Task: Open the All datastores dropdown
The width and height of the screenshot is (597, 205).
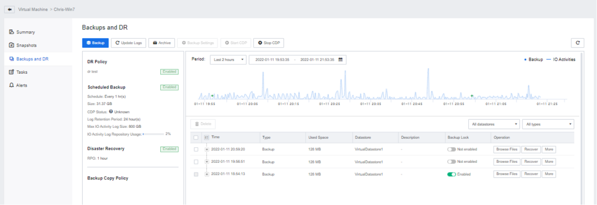Action: click(x=494, y=124)
